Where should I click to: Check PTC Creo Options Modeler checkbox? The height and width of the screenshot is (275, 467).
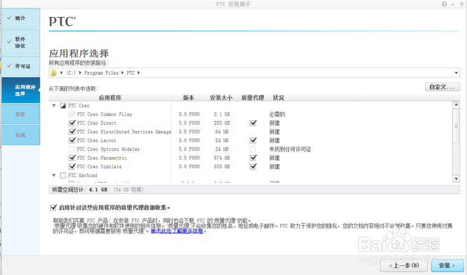point(72,149)
